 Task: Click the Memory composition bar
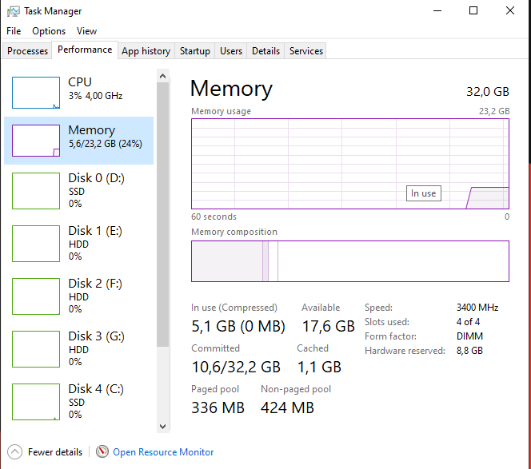tap(349, 261)
